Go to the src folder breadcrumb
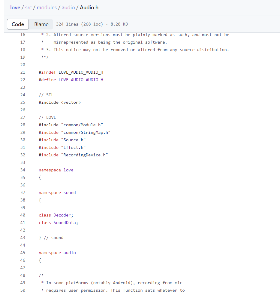 [x=28, y=8]
